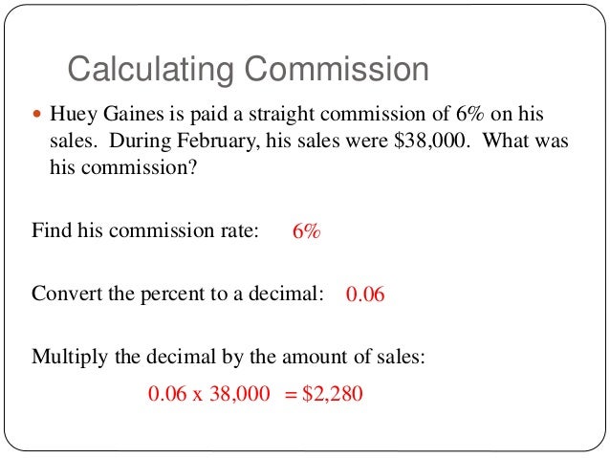Click the $2,280 commission result
Viewport: 610px width, 458px height.
(x=333, y=394)
